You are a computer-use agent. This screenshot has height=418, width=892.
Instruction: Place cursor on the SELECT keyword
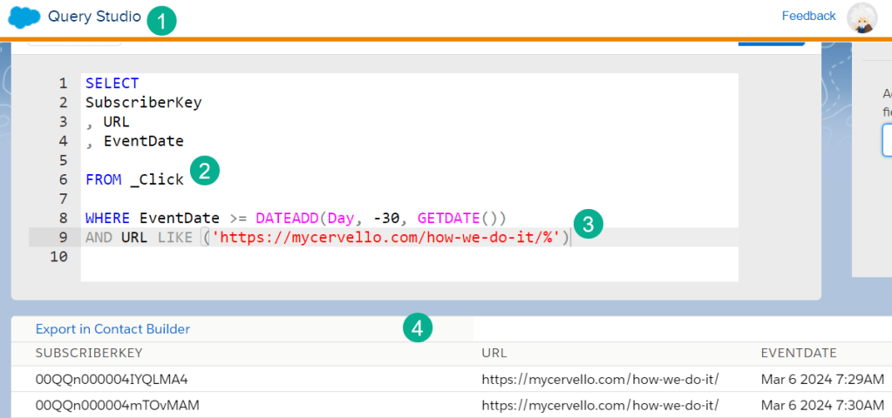pyautogui.click(x=112, y=84)
